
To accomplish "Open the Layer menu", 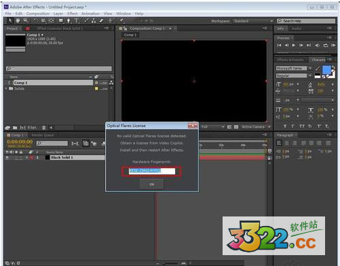I will 58,14.
